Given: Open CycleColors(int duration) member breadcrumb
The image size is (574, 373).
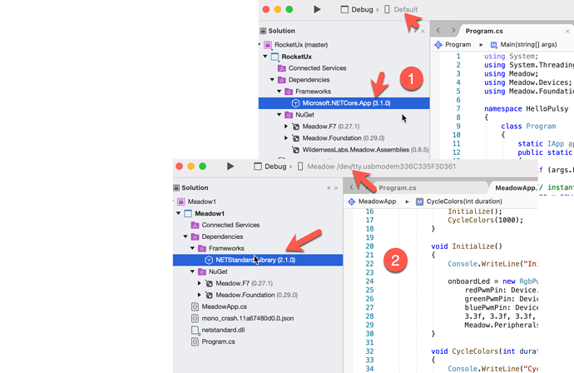Looking at the screenshot, I should (x=459, y=201).
